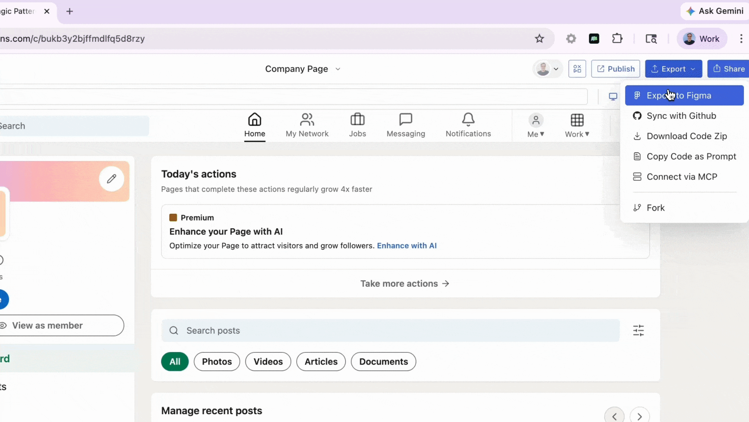Image resolution: width=749 pixels, height=422 pixels.
Task: Toggle the Photos filter pill
Action: [x=217, y=362]
